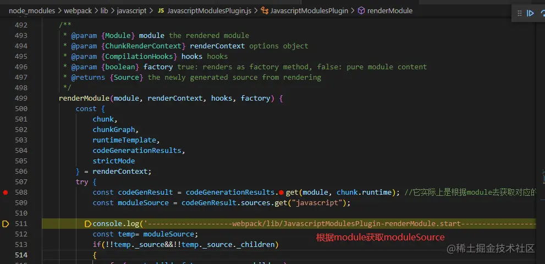The image size is (545, 264).
Task: Grab the debug toolbar drag handle
Action: (x=520, y=13)
